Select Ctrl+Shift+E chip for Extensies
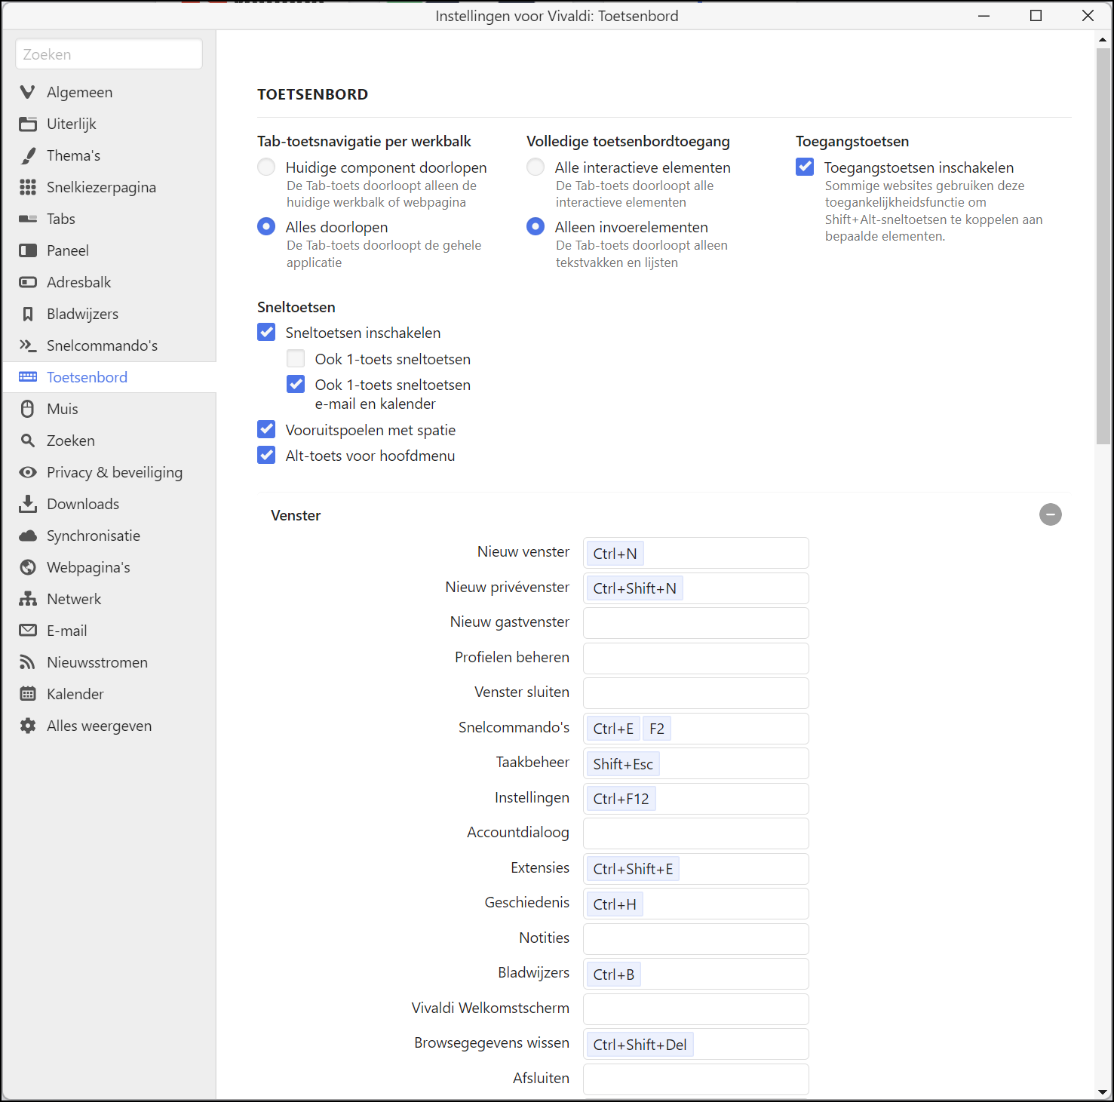Image resolution: width=1114 pixels, height=1102 pixels. tap(634, 869)
